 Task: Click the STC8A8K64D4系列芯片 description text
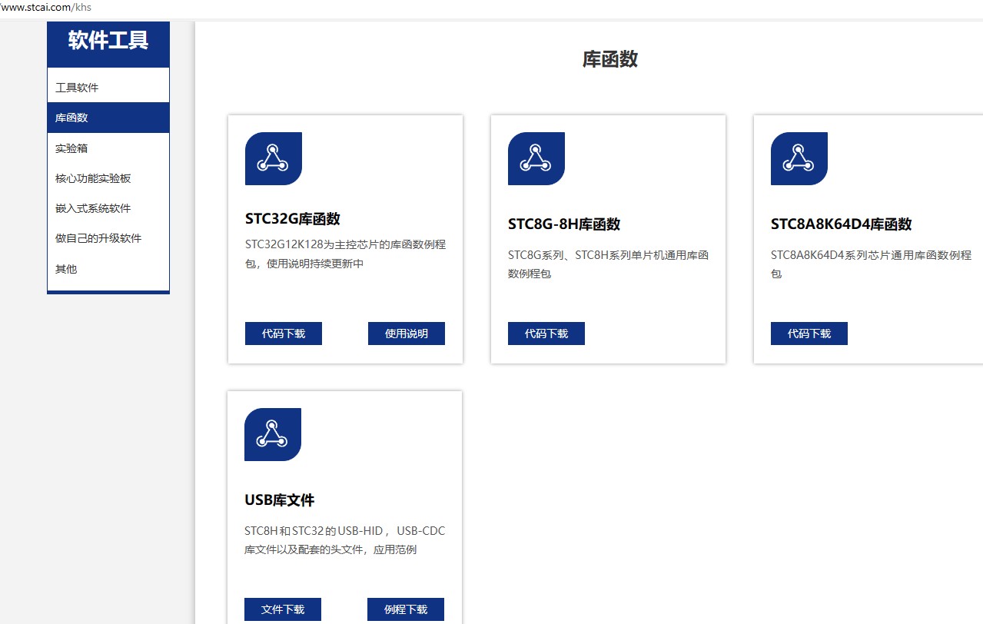coord(871,264)
